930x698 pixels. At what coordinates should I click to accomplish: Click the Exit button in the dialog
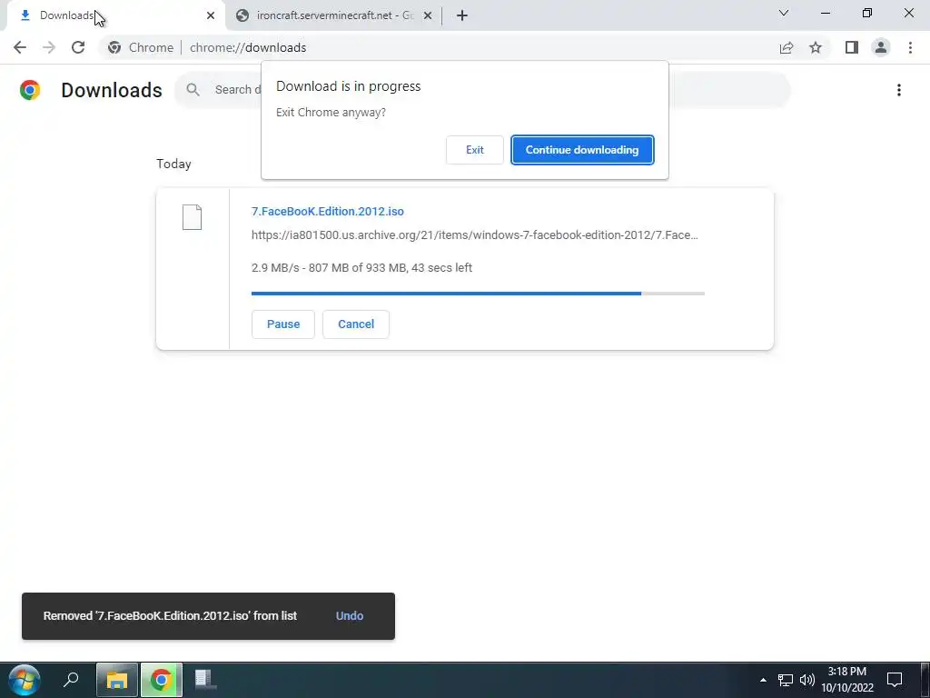[474, 150]
